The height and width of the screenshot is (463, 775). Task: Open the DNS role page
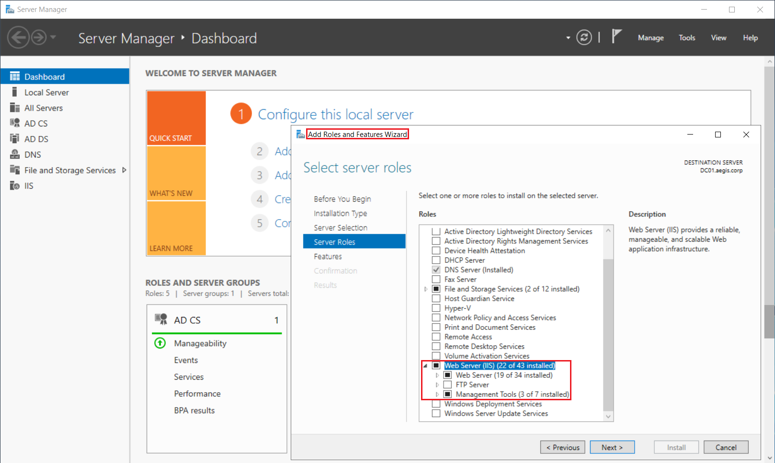pos(32,154)
